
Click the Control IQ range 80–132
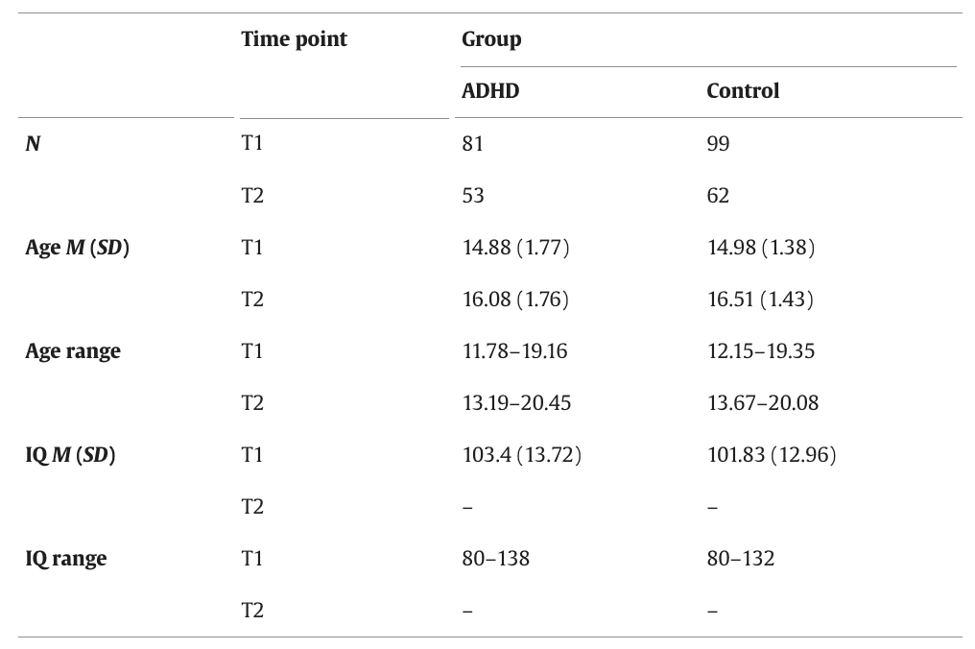[741, 559]
